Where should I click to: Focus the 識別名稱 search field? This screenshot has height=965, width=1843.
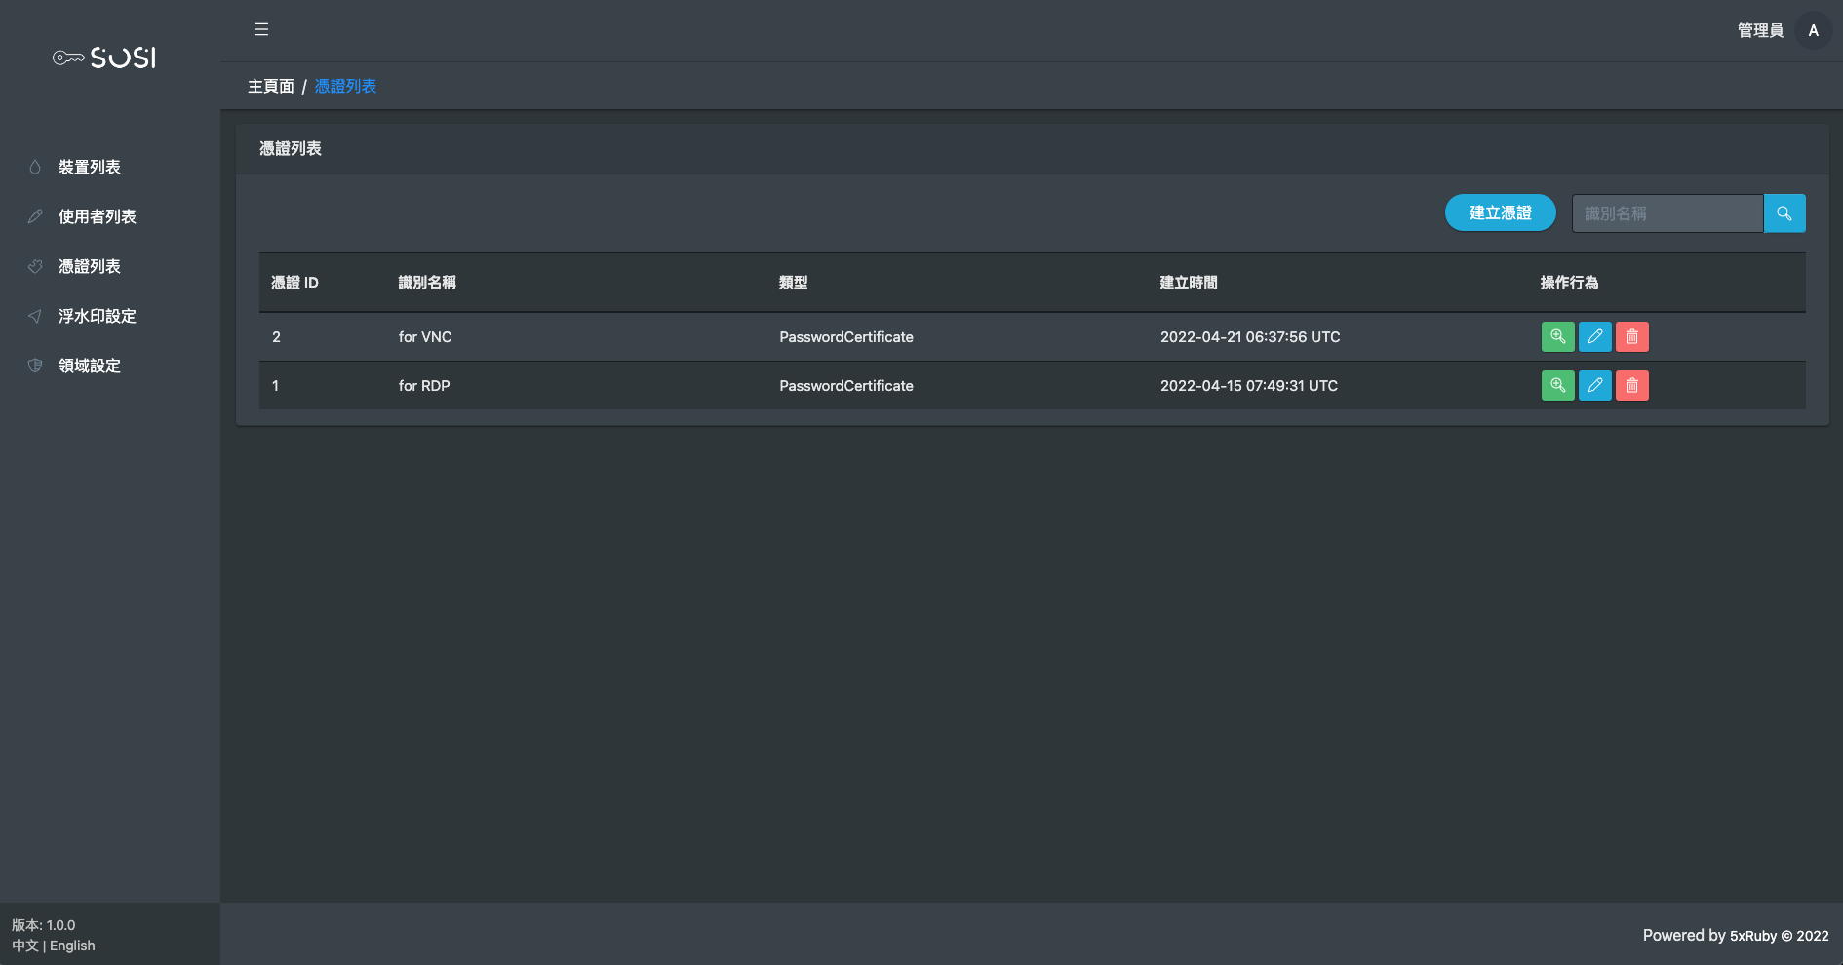1667,213
